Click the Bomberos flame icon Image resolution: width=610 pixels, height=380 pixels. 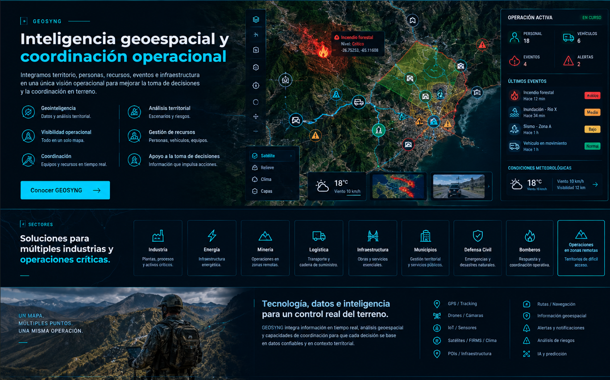coord(530,235)
